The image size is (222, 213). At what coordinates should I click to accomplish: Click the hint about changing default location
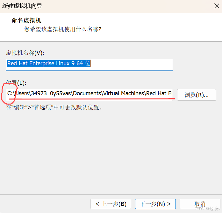point(54,107)
